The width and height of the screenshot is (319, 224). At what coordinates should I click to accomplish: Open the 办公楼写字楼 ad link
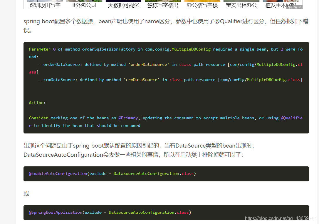point(202,5)
